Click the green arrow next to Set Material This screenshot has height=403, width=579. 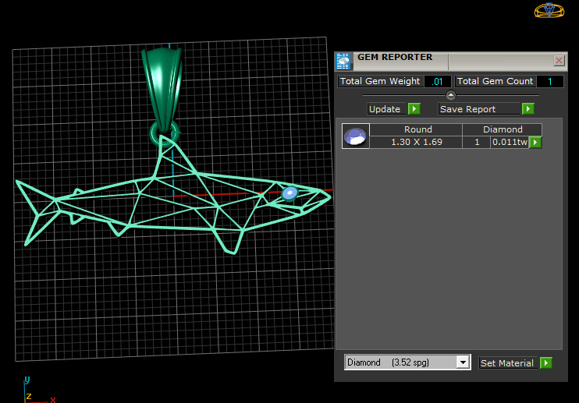pos(545,362)
